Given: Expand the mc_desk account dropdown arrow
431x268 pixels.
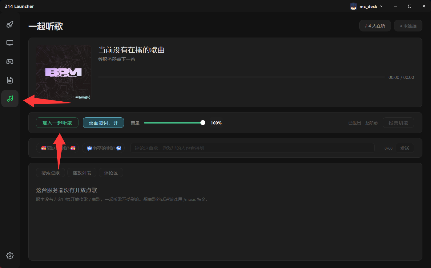Looking at the screenshot, I should coord(381,6).
